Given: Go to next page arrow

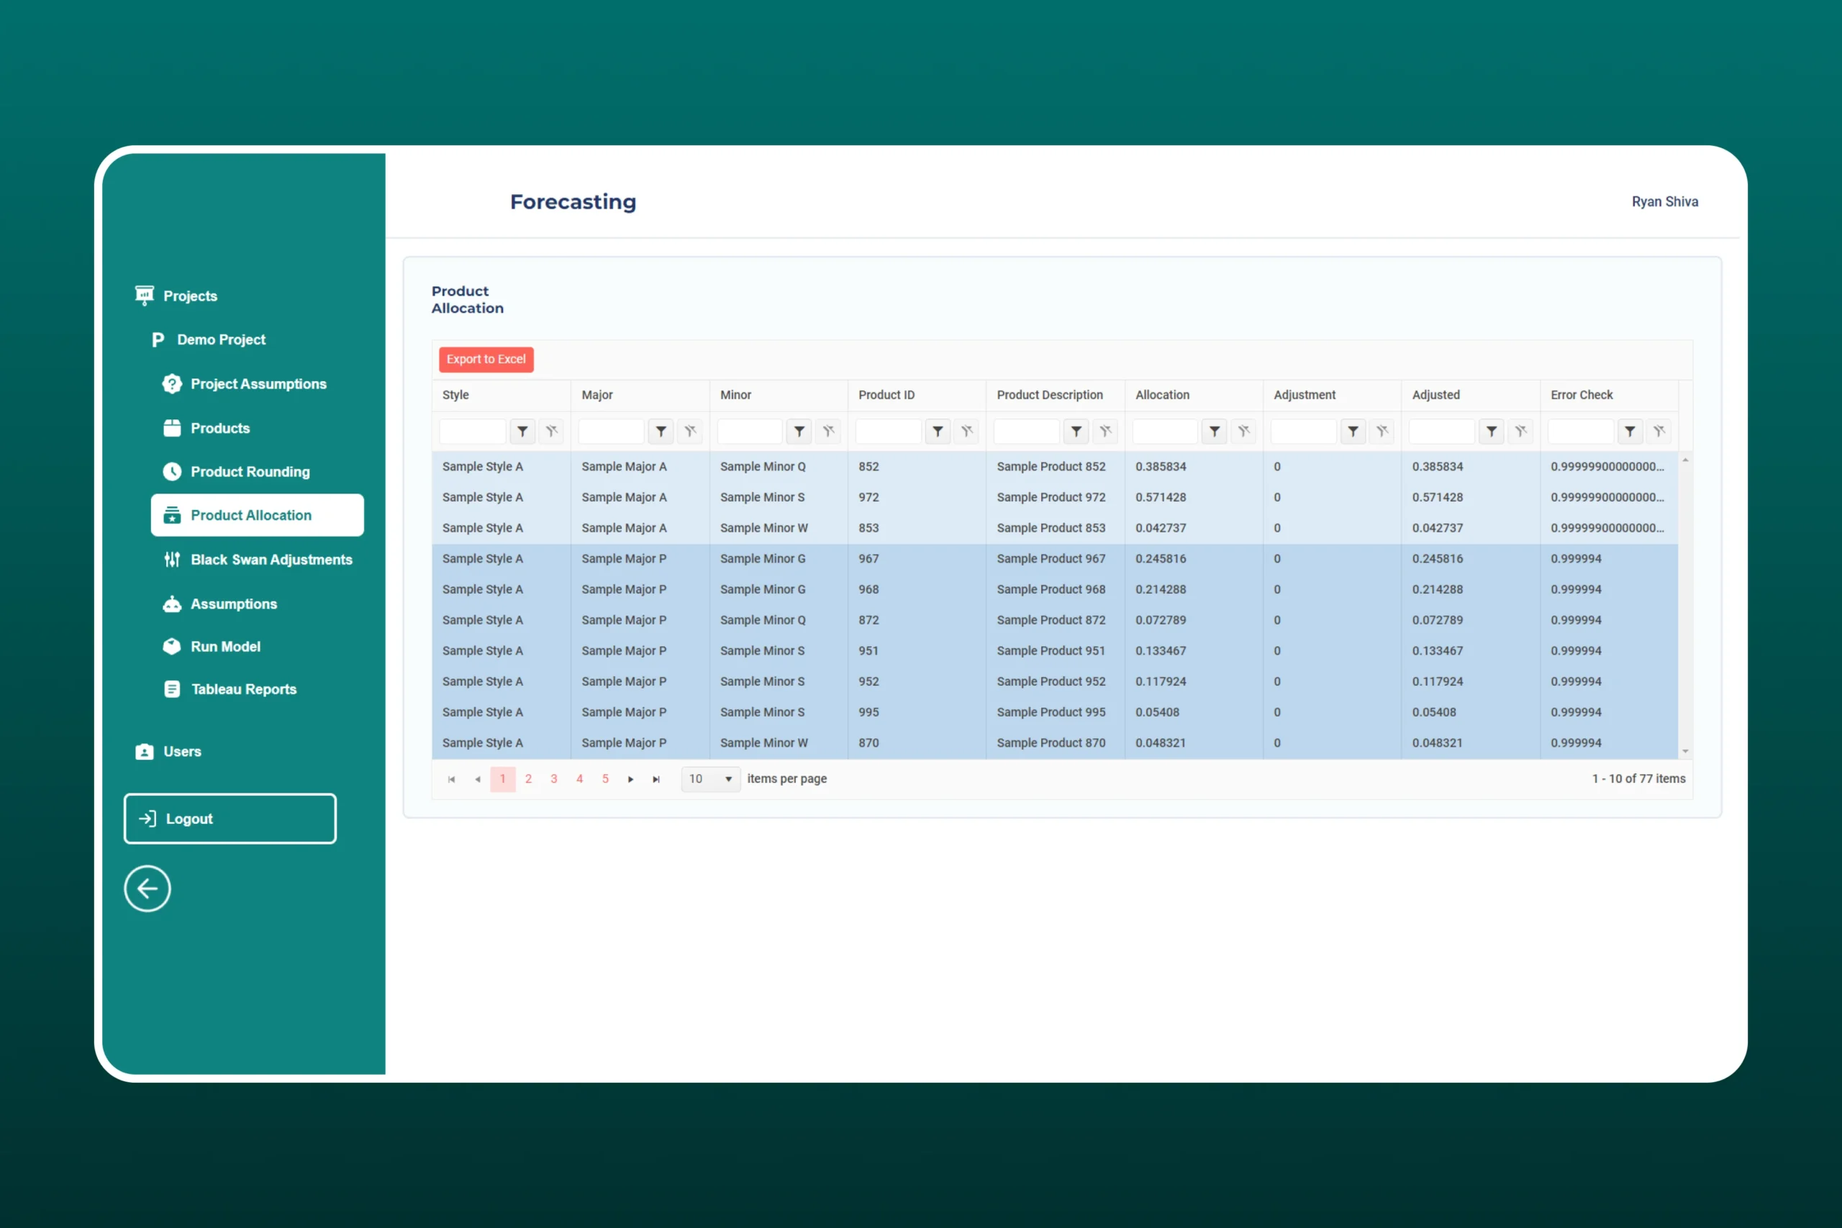Looking at the screenshot, I should [x=630, y=779].
